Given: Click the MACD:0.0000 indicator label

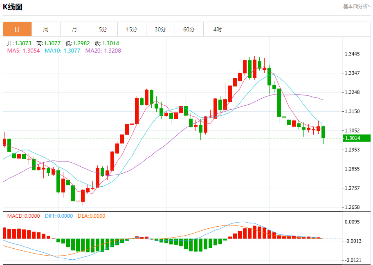Looking at the screenshot, I should (x=24, y=216).
